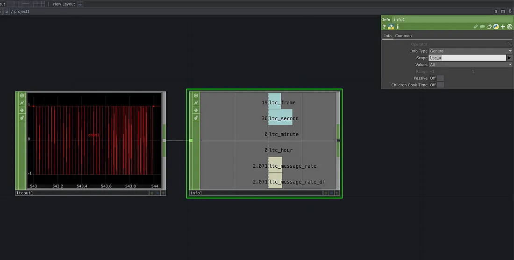Go to the root home network icon

coord(7,12)
